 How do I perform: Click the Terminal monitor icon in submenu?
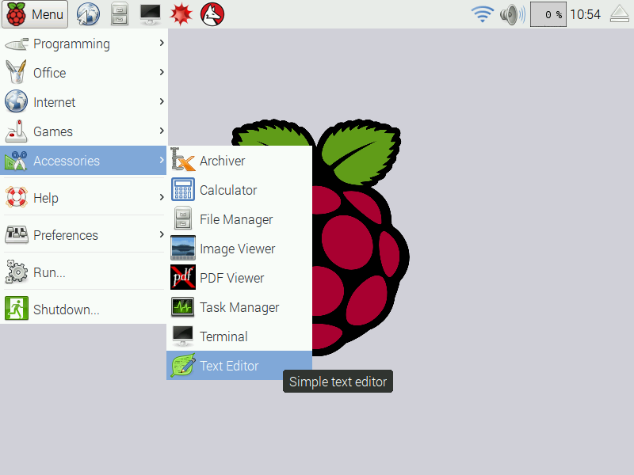[x=183, y=336]
